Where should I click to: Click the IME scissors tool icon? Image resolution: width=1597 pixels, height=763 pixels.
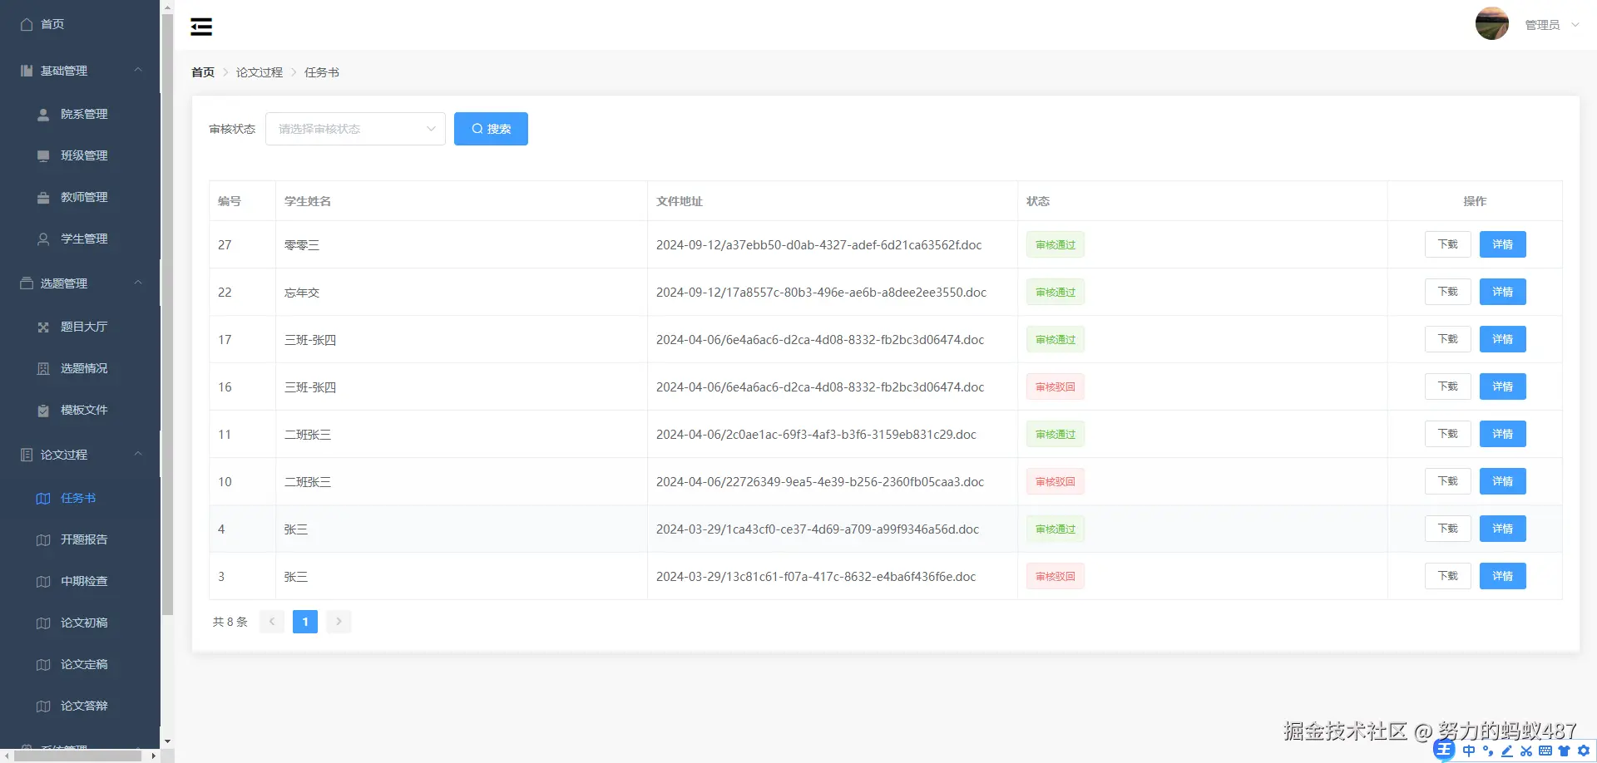tap(1526, 751)
